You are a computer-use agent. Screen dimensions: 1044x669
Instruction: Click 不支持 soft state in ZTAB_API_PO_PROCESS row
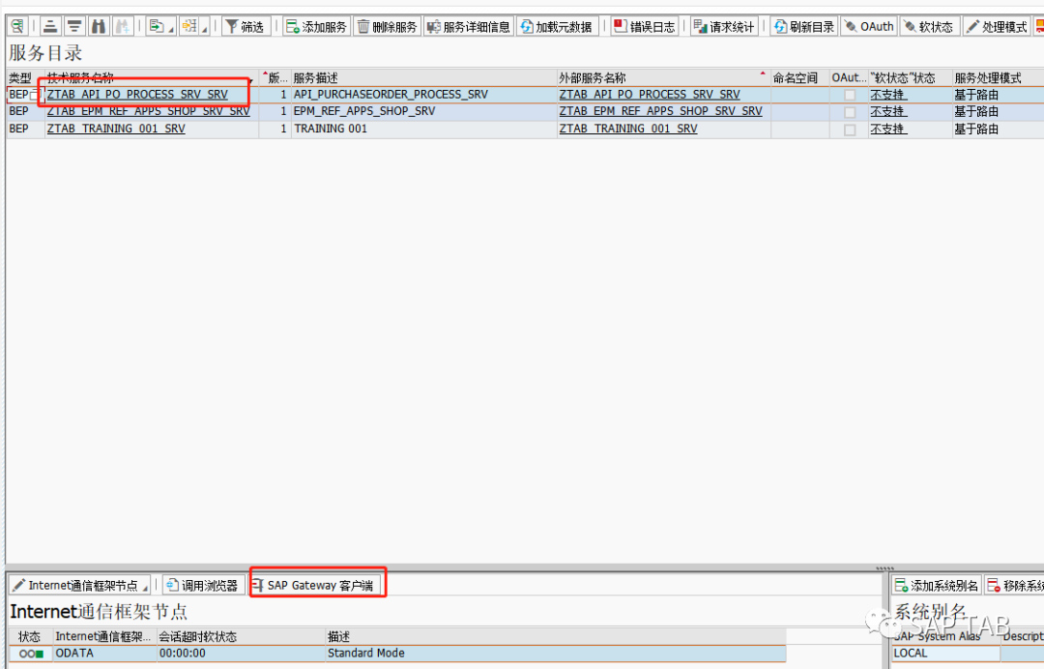point(888,95)
